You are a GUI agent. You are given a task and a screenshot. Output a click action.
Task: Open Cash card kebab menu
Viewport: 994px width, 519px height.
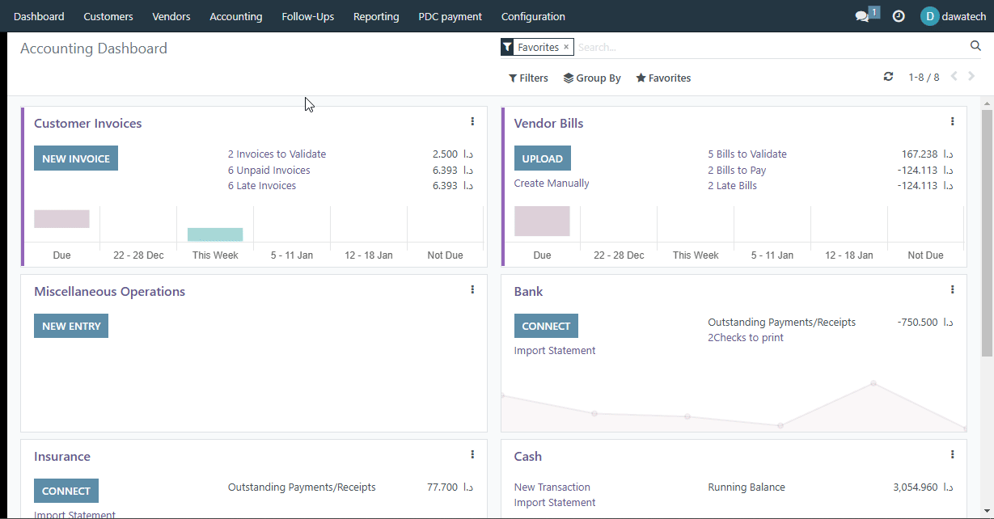click(x=952, y=454)
